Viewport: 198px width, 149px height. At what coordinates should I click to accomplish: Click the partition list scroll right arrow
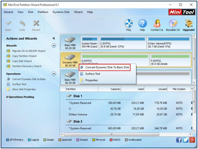191,134
